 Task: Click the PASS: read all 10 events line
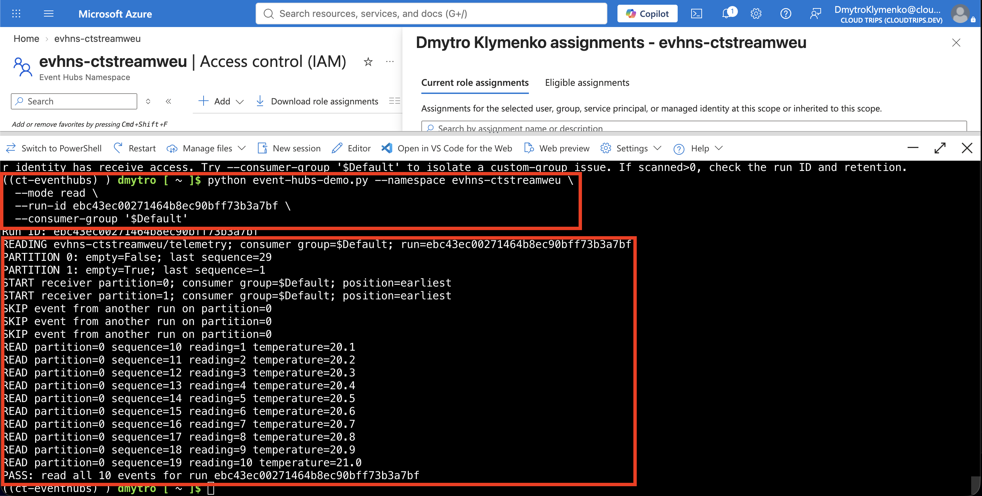[x=211, y=475]
